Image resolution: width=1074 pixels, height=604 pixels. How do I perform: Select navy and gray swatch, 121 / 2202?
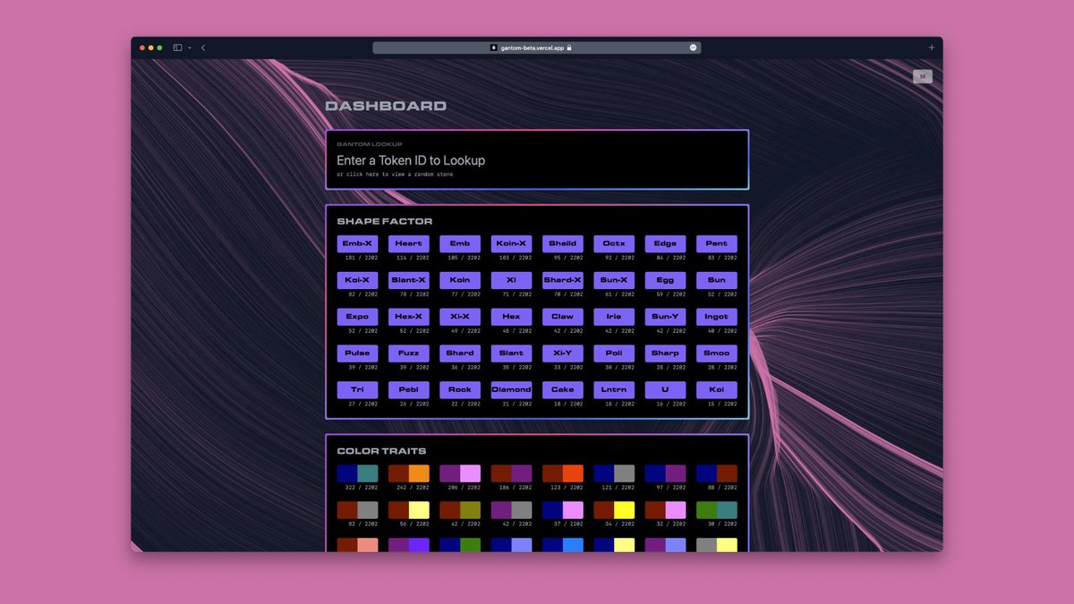[614, 473]
